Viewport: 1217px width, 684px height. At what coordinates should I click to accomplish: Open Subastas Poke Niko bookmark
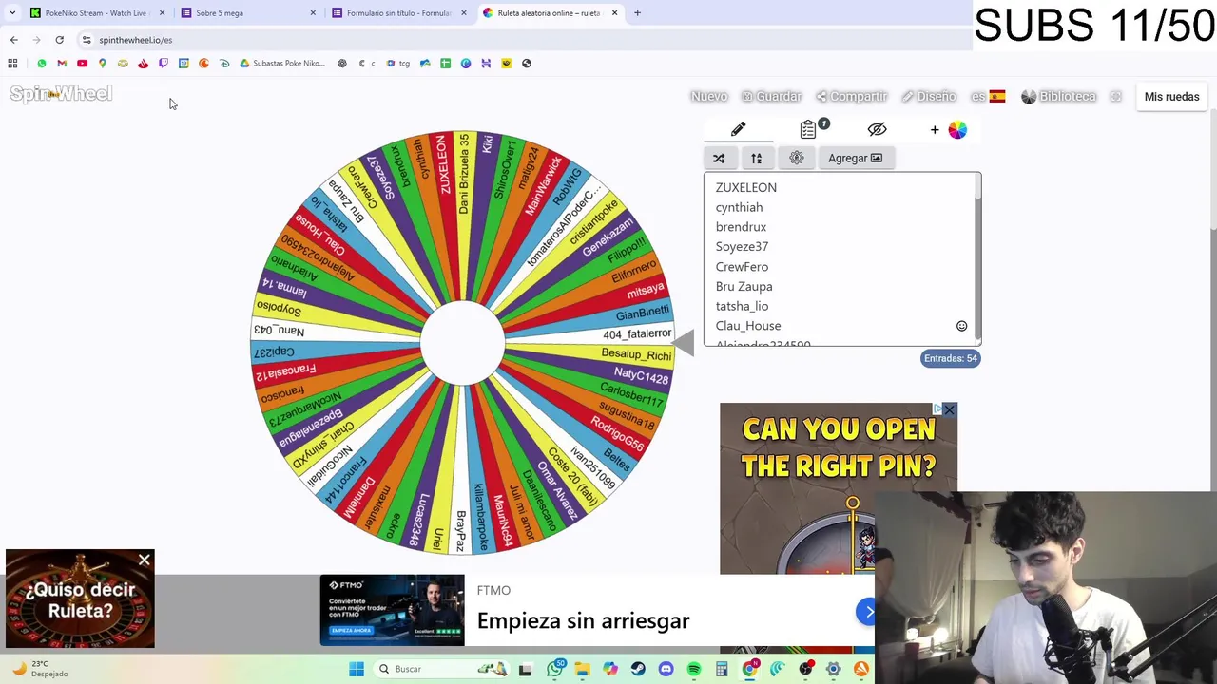282,64
